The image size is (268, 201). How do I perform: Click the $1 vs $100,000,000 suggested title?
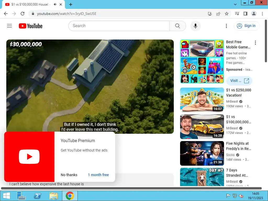[239, 119]
